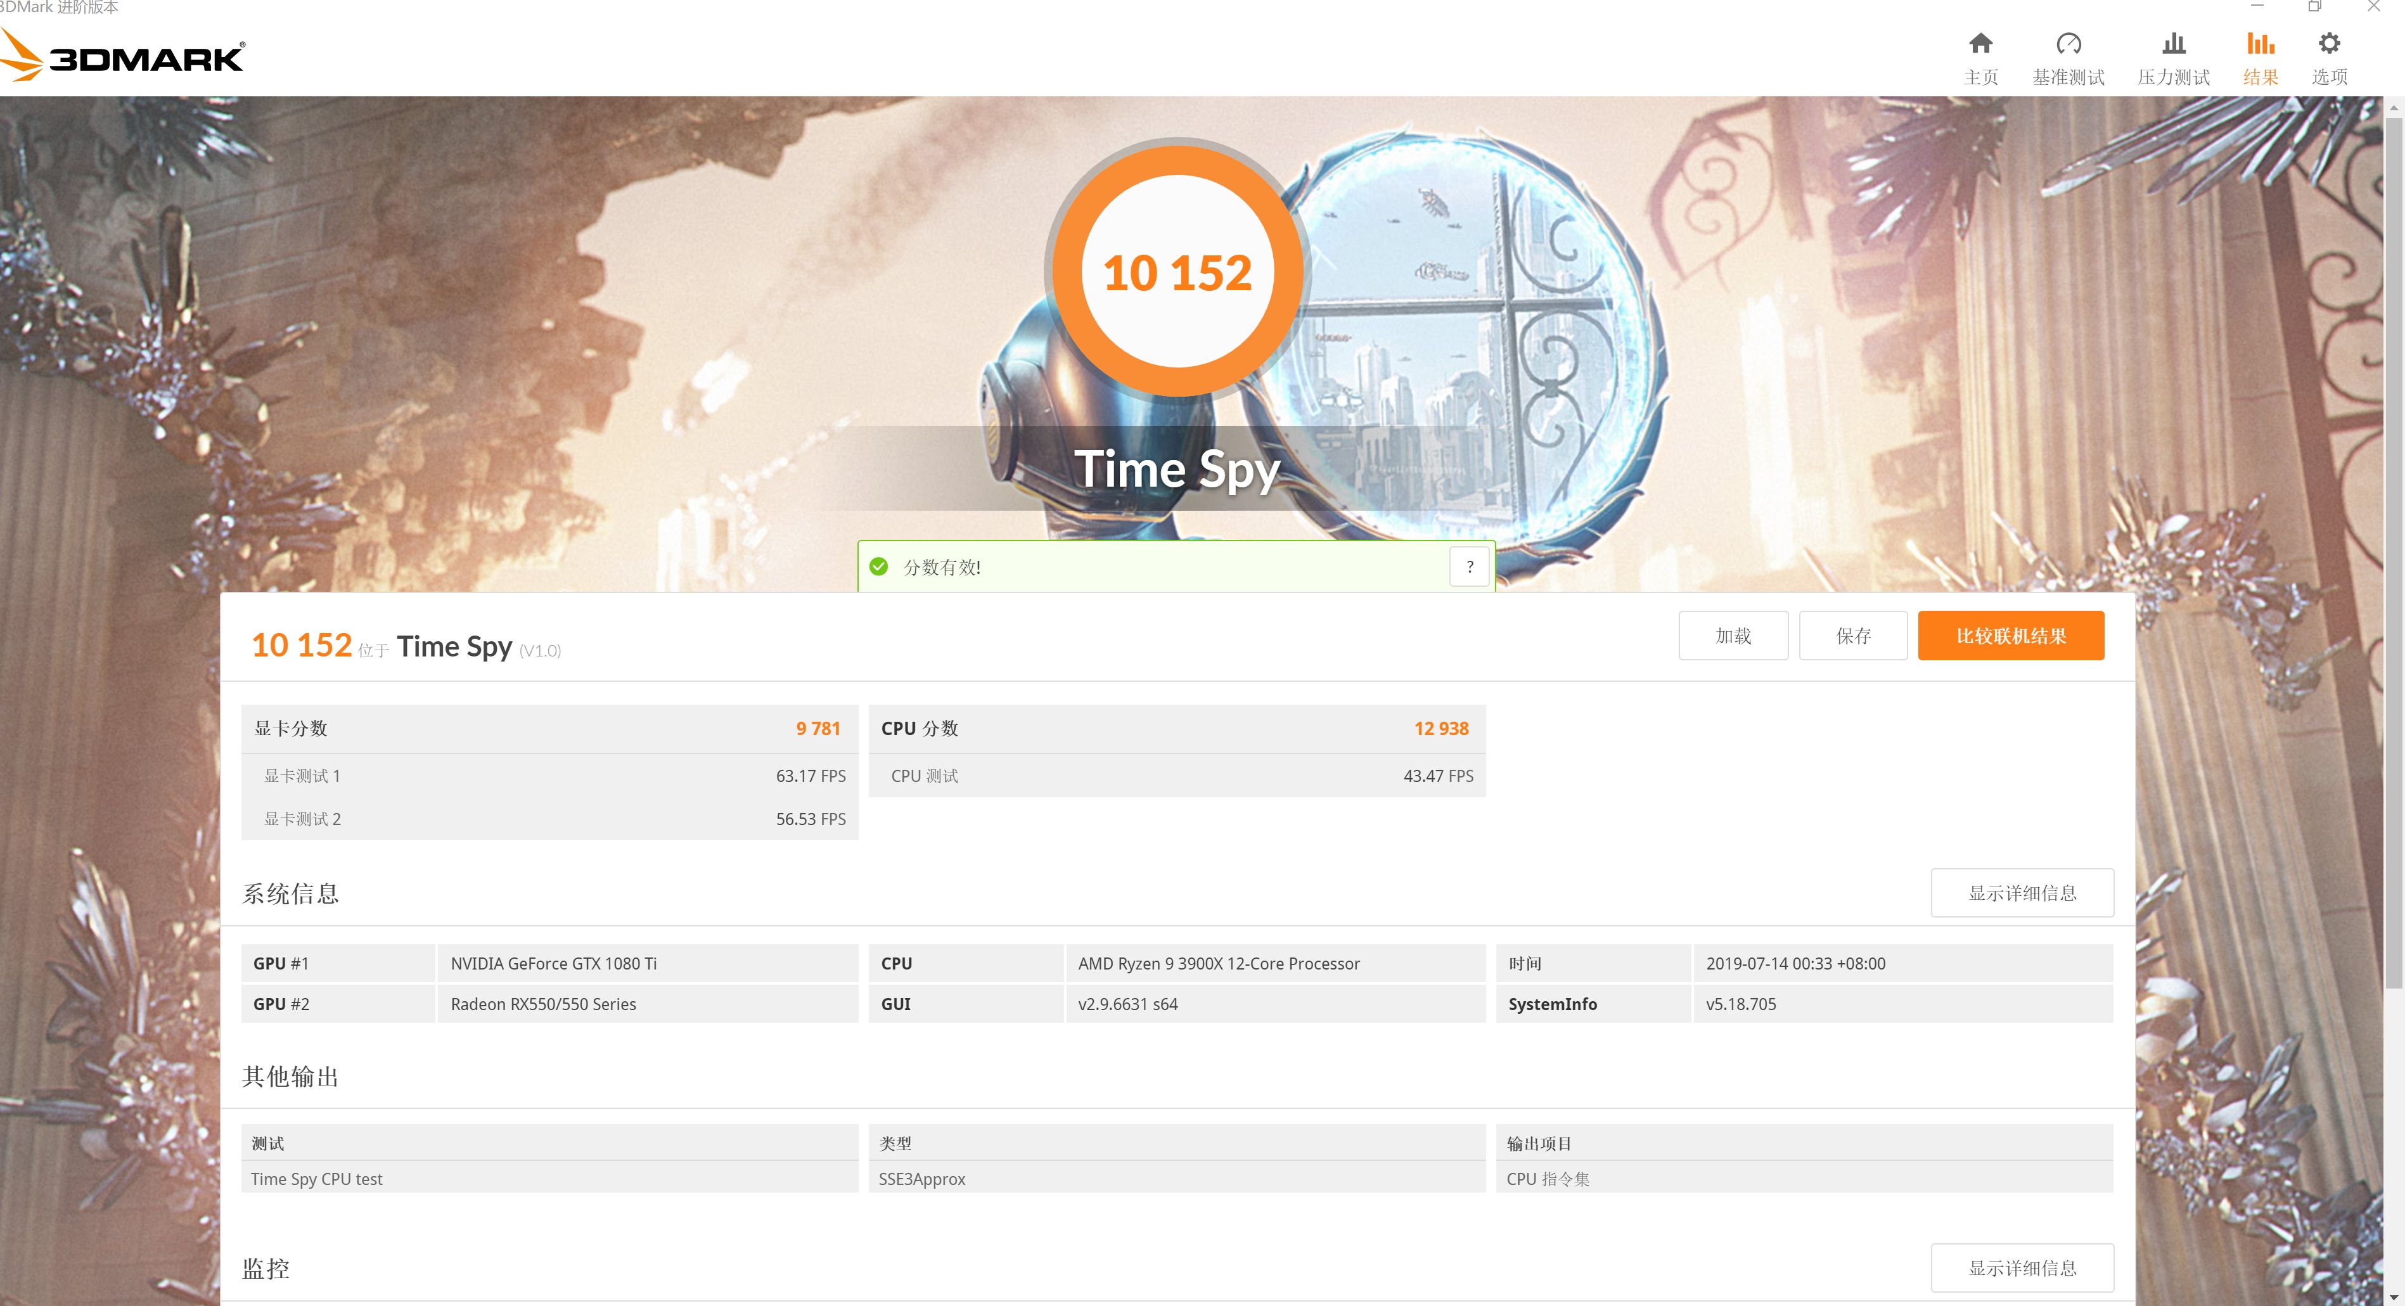This screenshot has height=1306, width=2405.
Task: Click the green valid-score checkmark icon
Action: pos(878,567)
